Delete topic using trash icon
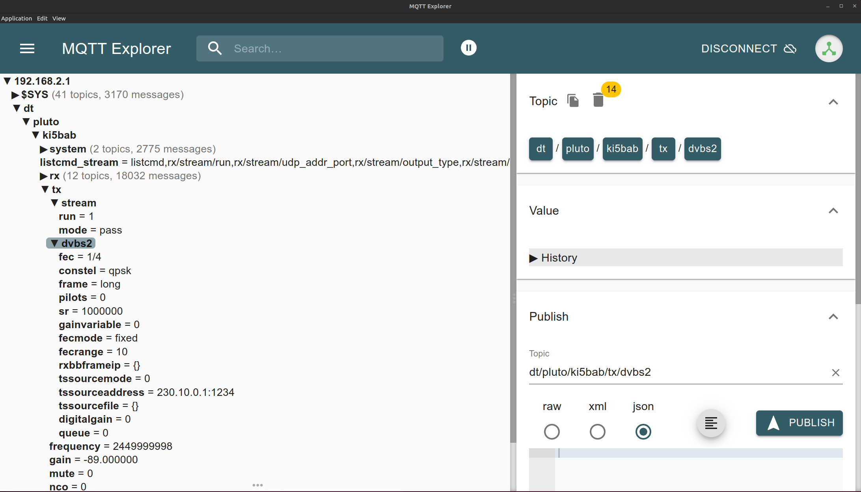 (x=598, y=100)
